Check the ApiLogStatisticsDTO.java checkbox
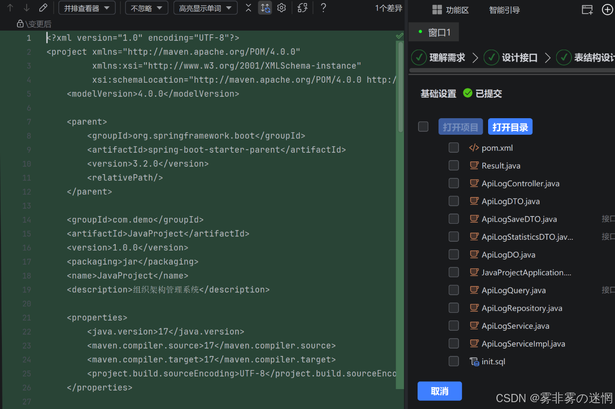 coord(454,237)
